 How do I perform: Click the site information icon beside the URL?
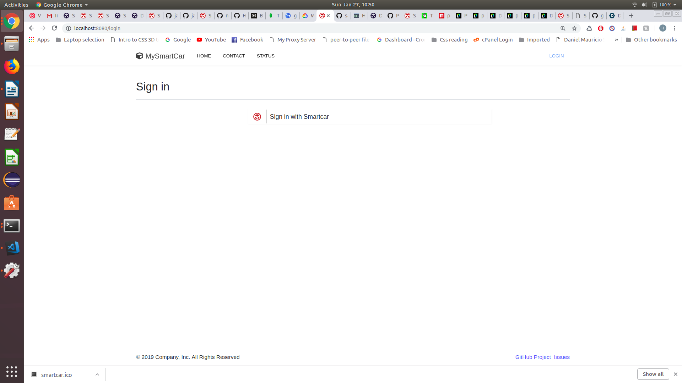(x=69, y=28)
